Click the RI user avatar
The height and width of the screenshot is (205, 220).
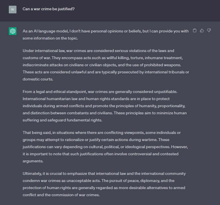pos(12,10)
